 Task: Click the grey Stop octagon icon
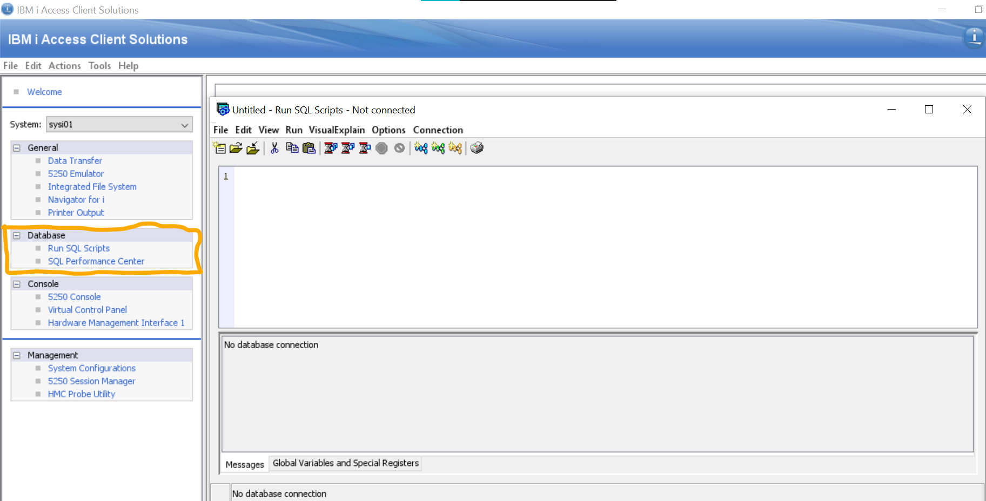381,148
